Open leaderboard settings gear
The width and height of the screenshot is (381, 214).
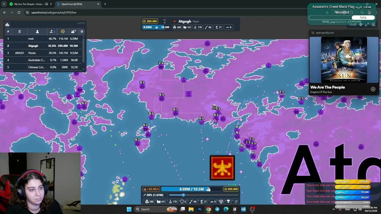(x=82, y=32)
